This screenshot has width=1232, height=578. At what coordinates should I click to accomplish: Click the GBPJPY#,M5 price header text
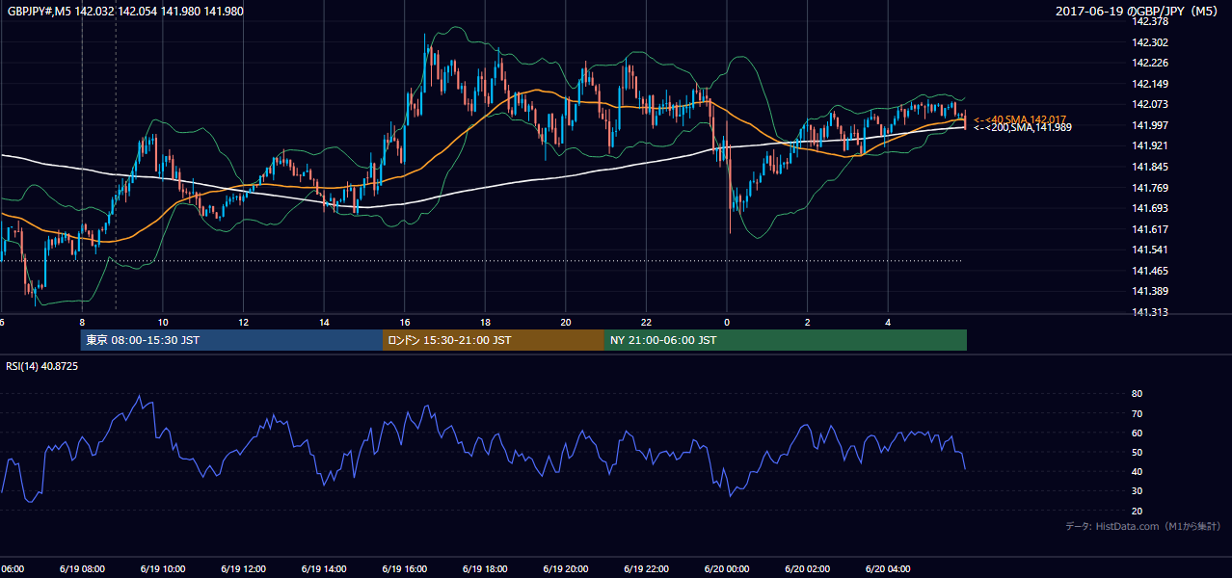click(x=125, y=12)
